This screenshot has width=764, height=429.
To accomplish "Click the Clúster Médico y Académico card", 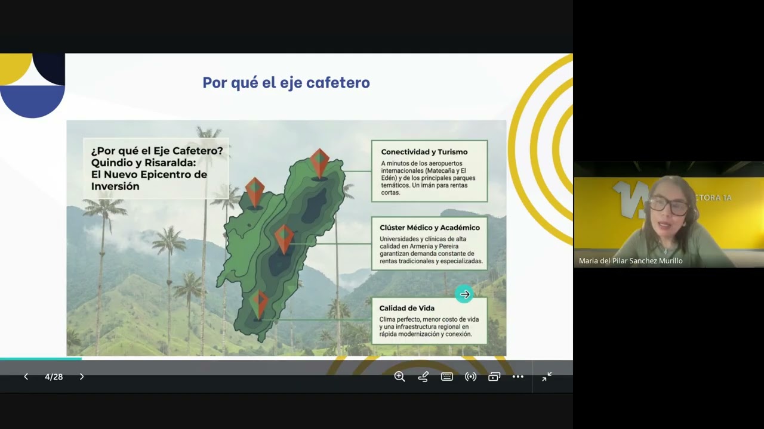I will [x=429, y=244].
